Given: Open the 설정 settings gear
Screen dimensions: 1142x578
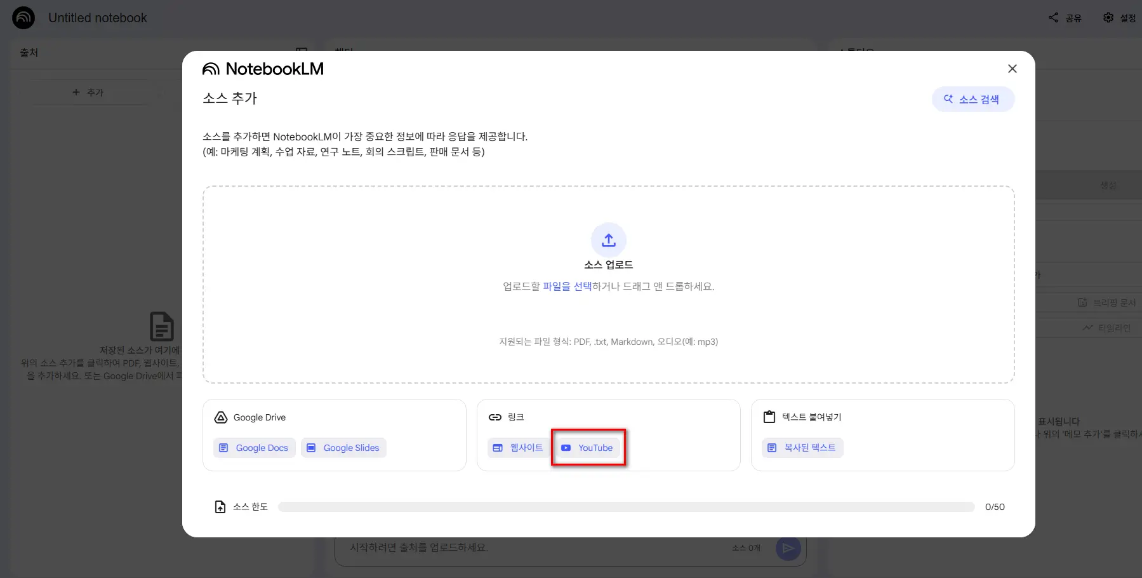Looking at the screenshot, I should coord(1119,18).
